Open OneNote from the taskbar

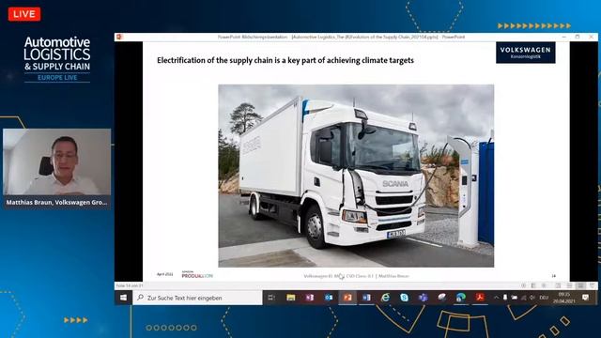(x=310, y=298)
